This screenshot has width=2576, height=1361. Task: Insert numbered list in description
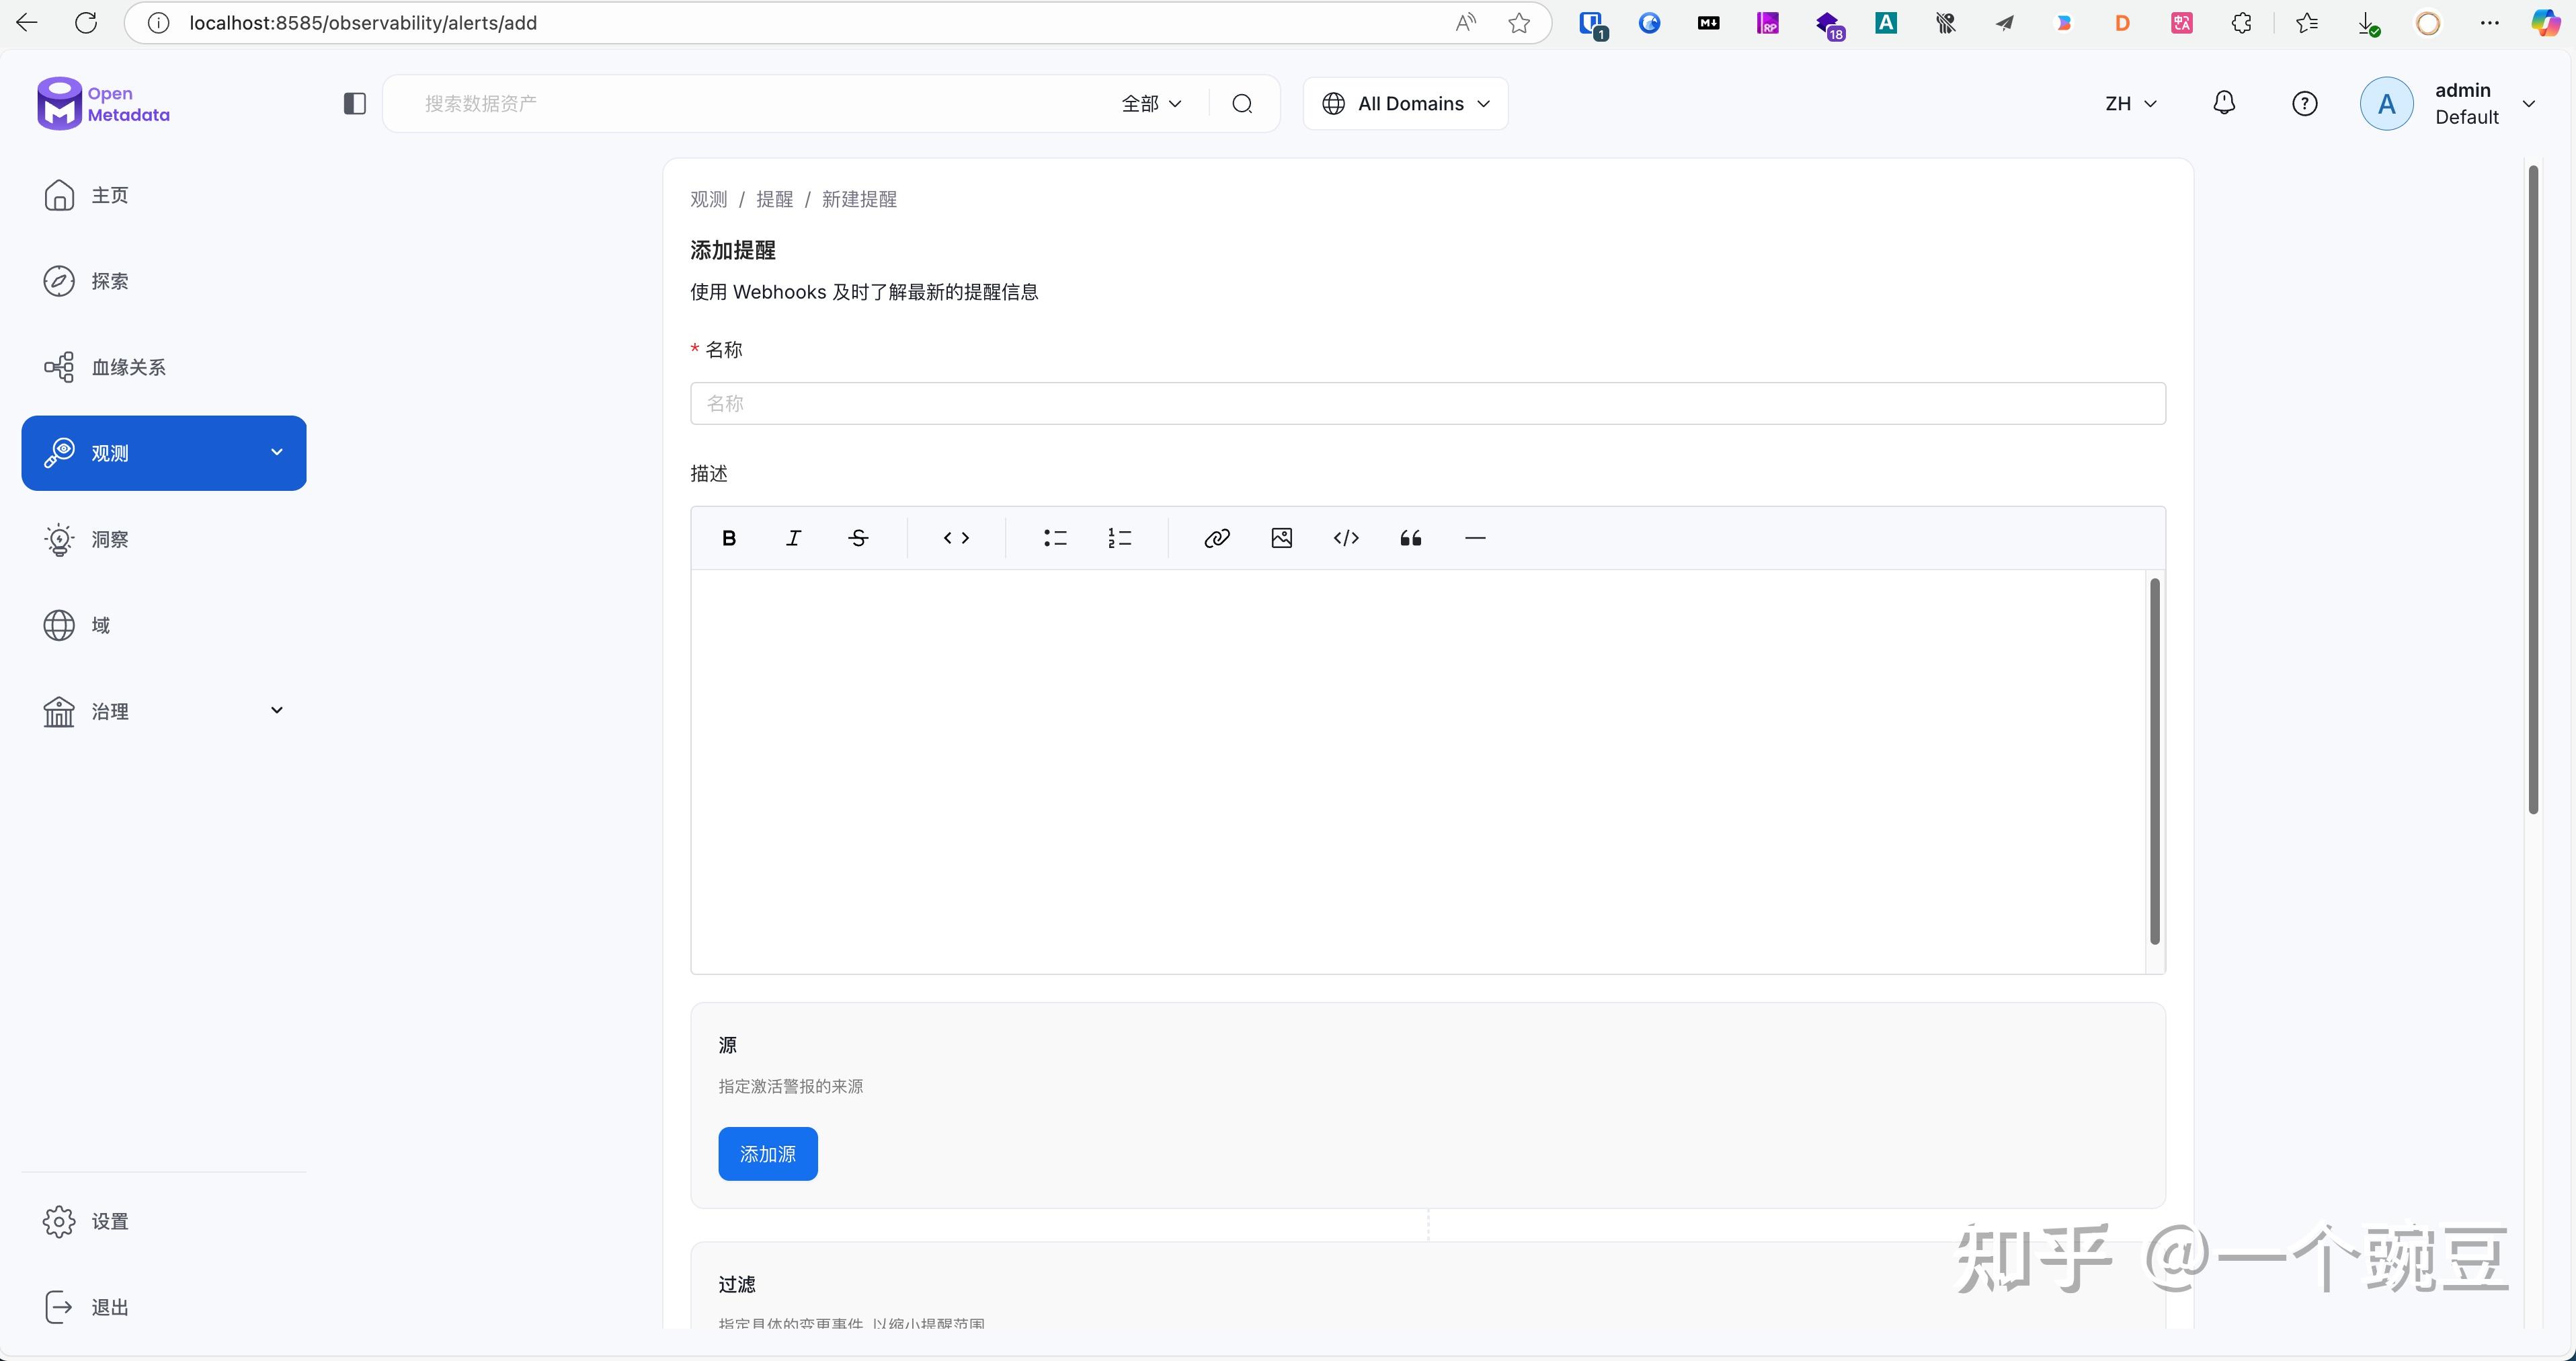click(1119, 538)
